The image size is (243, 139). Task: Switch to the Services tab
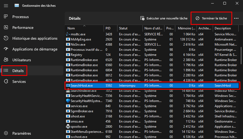[x=32, y=82]
